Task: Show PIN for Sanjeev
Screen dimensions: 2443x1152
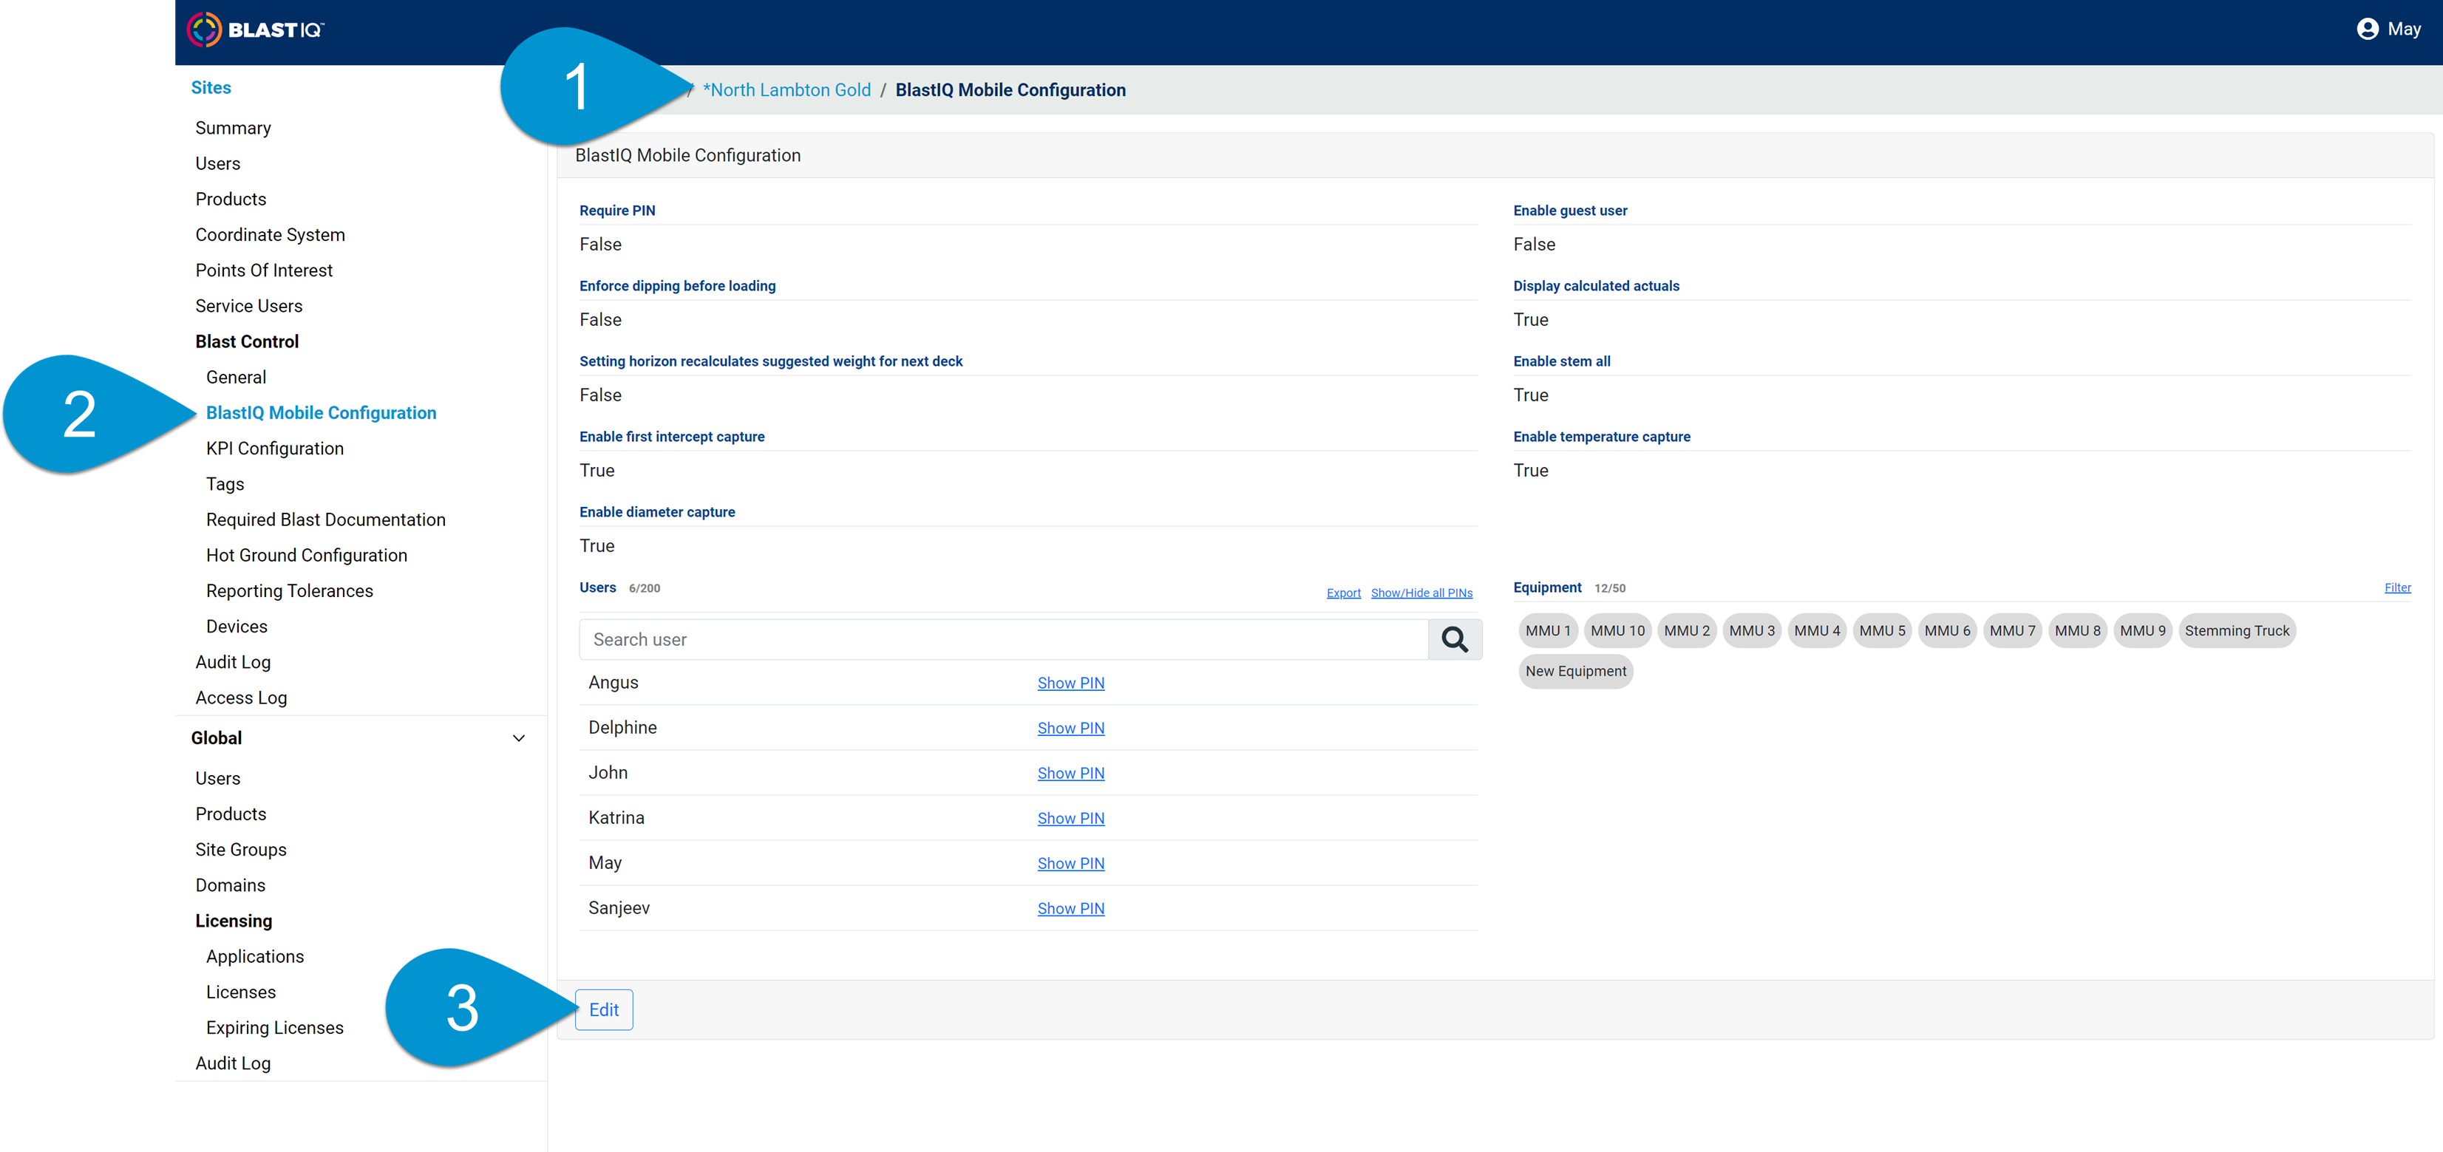Action: click(x=1071, y=908)
